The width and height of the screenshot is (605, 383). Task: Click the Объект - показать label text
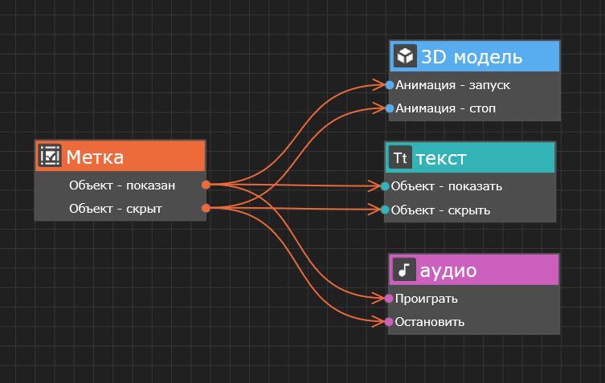[x=446, y=186]
